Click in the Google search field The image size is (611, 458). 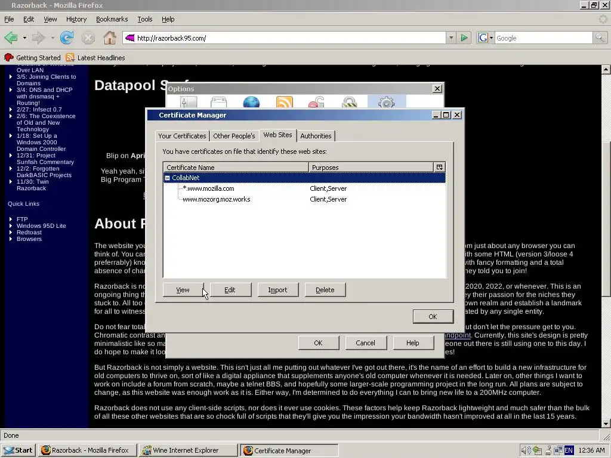point(543,38)
